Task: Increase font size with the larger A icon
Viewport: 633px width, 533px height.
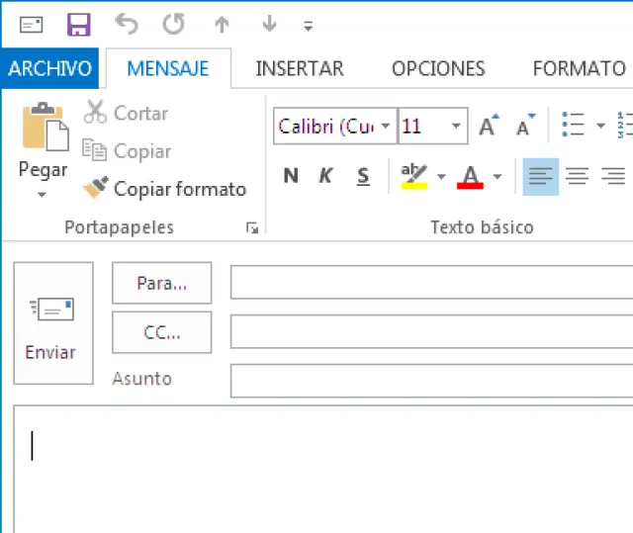Action: point(489,127)
